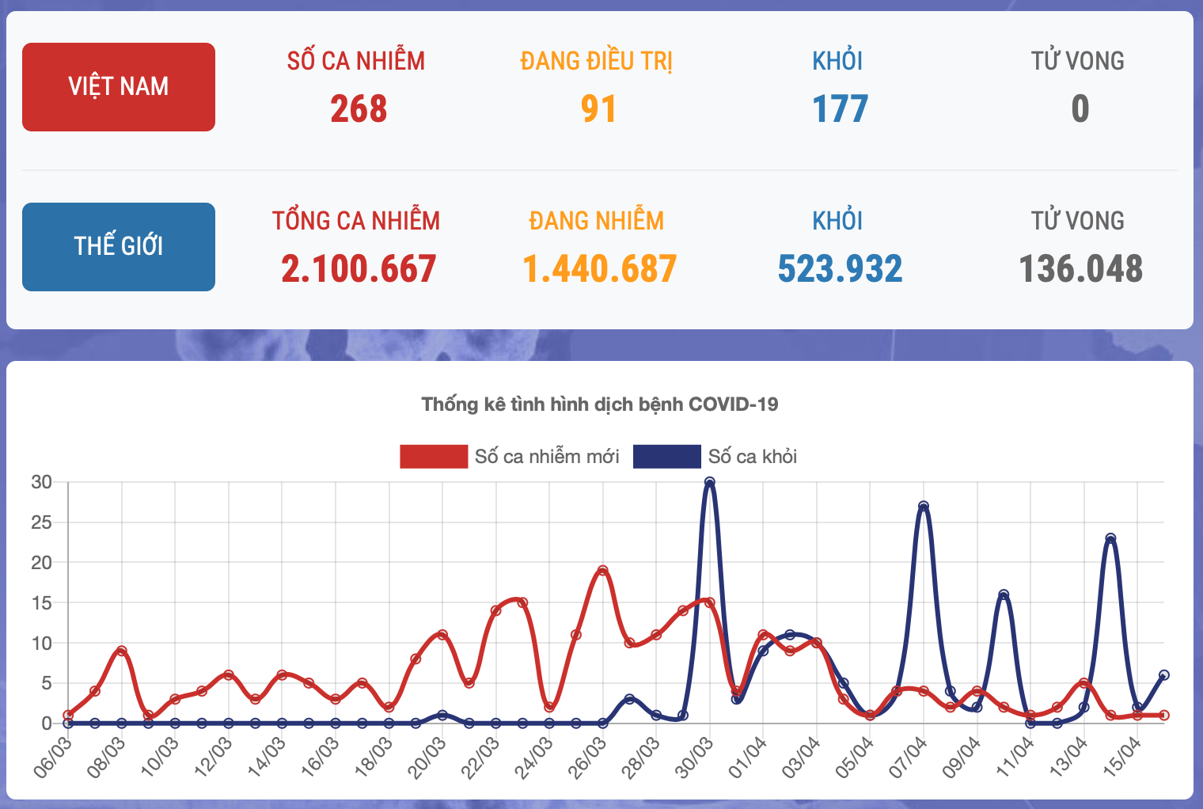Click the Vietnam 'Đang điều trị' value 91
Screen dimensions: 1203x809
[x=598, y=109]
